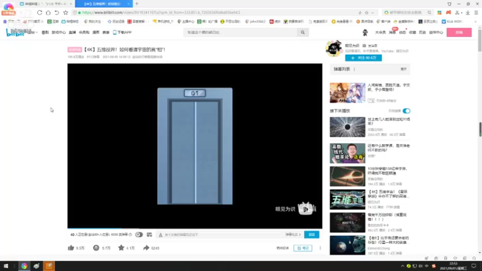Open the browser downloads icon
This screenshot has height=271, width=482.
[468, 13]
